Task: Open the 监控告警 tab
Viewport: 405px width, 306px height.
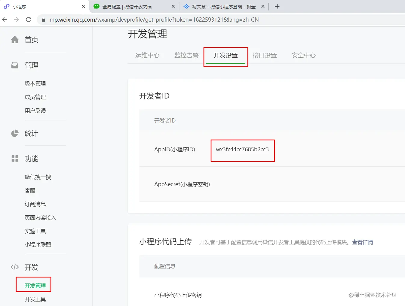Action: 186,55
